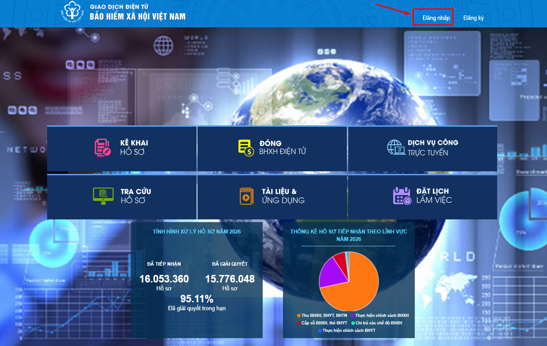
Task: Click the green monitor Tra cứu icon
Action: [x=103, y=196]
